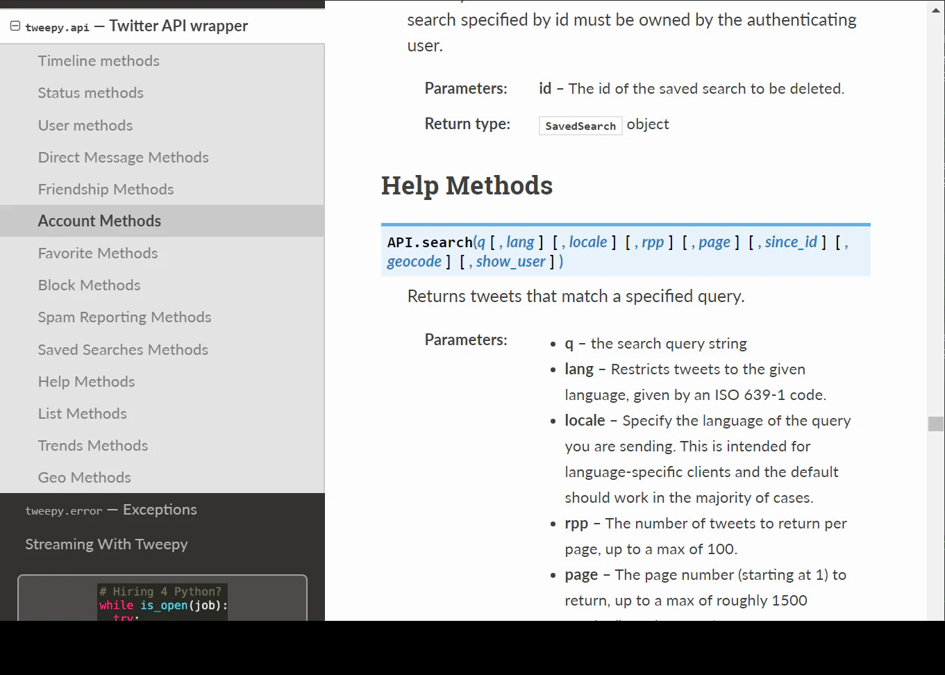Viewport: 945px width, 675px height.
Task: Go to Timeline methods section
Action: (99, 61)
